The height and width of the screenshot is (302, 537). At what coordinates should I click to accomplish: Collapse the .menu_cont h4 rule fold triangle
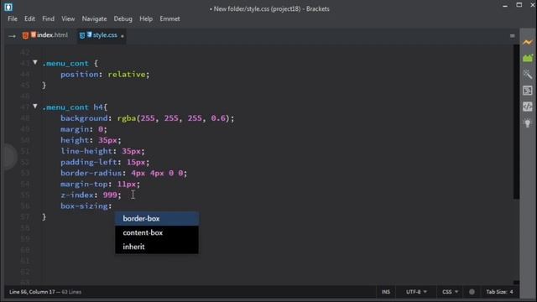[35, 107]
